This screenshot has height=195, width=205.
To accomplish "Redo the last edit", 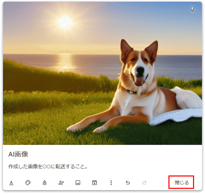I will pyautogui.click(x=144, y=183).
